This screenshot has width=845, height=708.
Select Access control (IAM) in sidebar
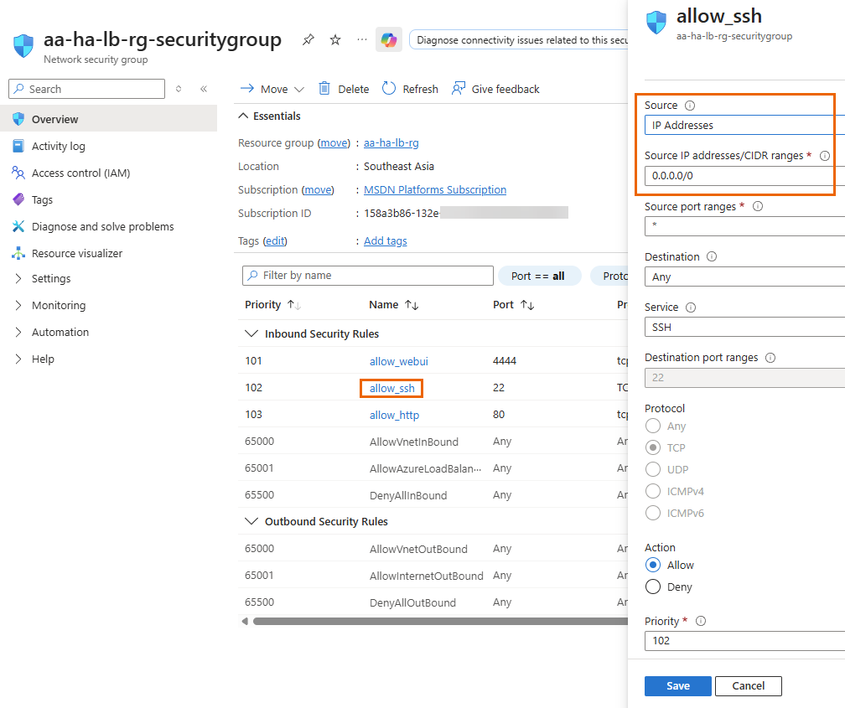point(80,173)
